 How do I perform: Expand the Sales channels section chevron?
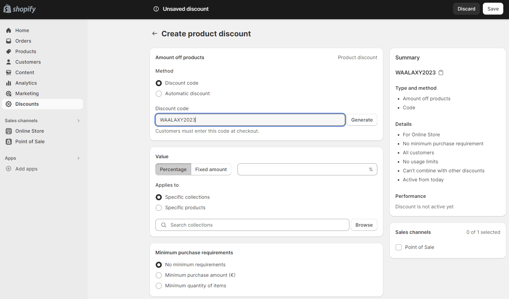tap(78, 121)
